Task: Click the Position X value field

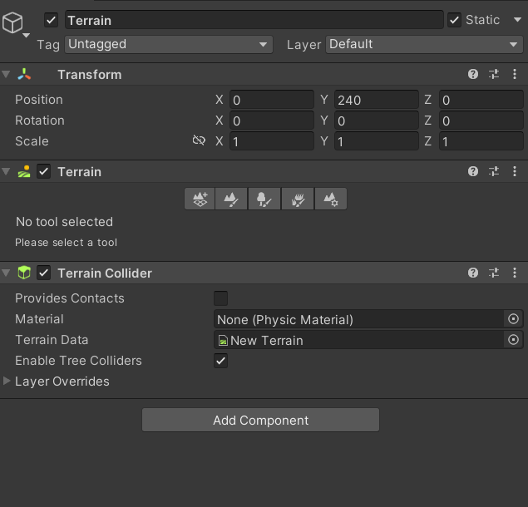Action: click(x=272, y=100)
